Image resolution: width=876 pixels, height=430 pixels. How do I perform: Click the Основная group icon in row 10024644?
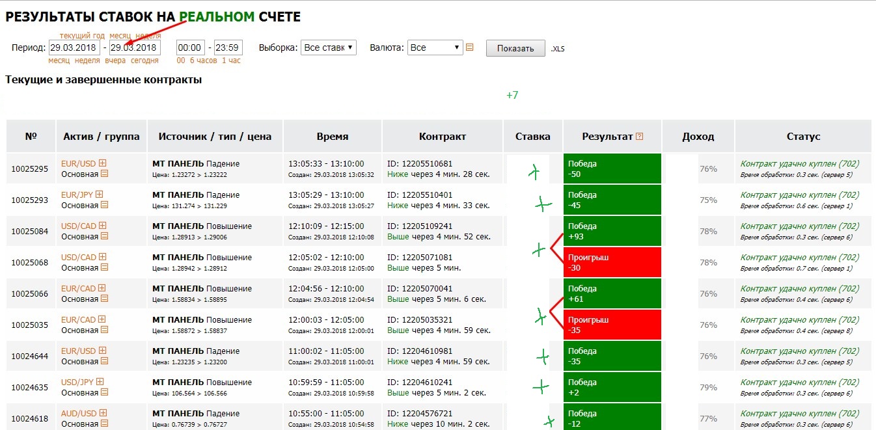tap(105, 362)
